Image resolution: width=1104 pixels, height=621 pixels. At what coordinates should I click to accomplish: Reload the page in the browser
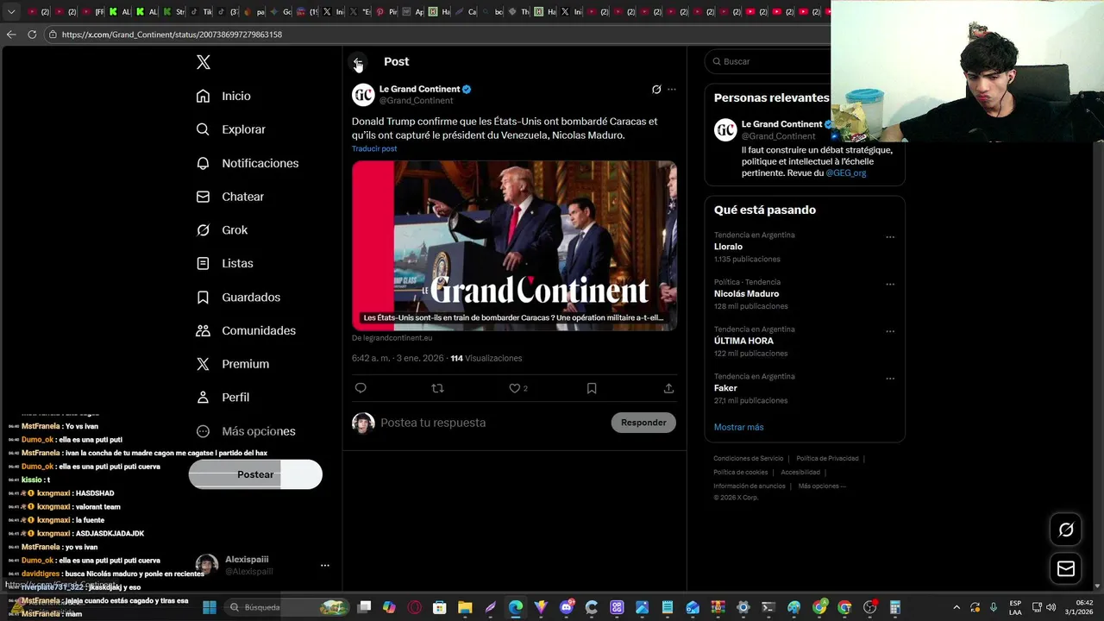pos(32,34)
